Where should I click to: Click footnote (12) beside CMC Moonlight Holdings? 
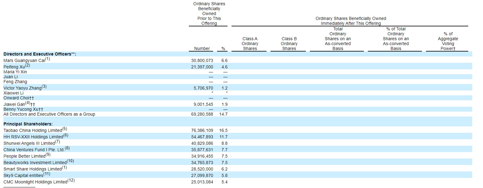(x=71, y=180)
